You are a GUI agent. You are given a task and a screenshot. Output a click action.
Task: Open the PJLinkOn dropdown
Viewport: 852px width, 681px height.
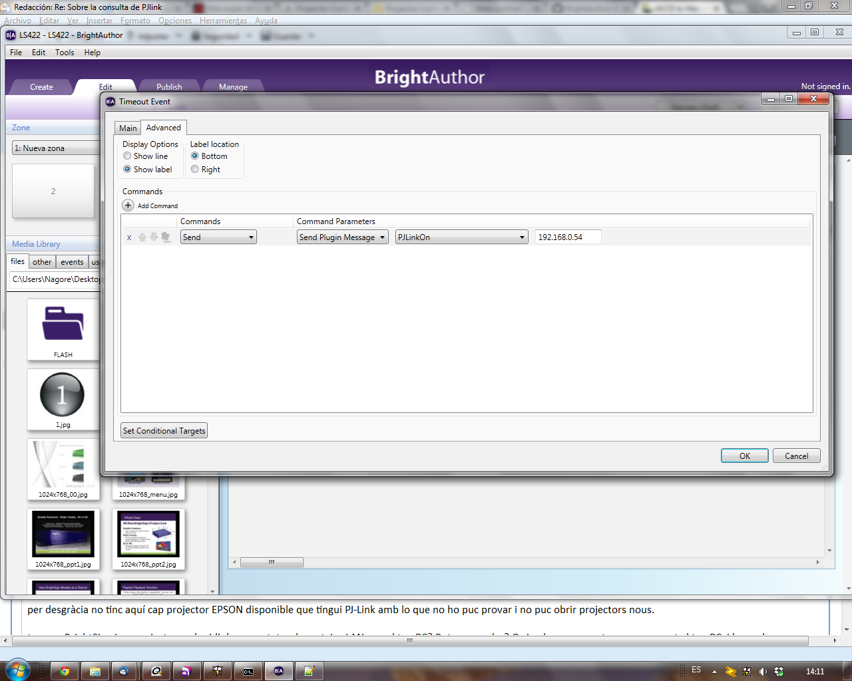(461, 237)
